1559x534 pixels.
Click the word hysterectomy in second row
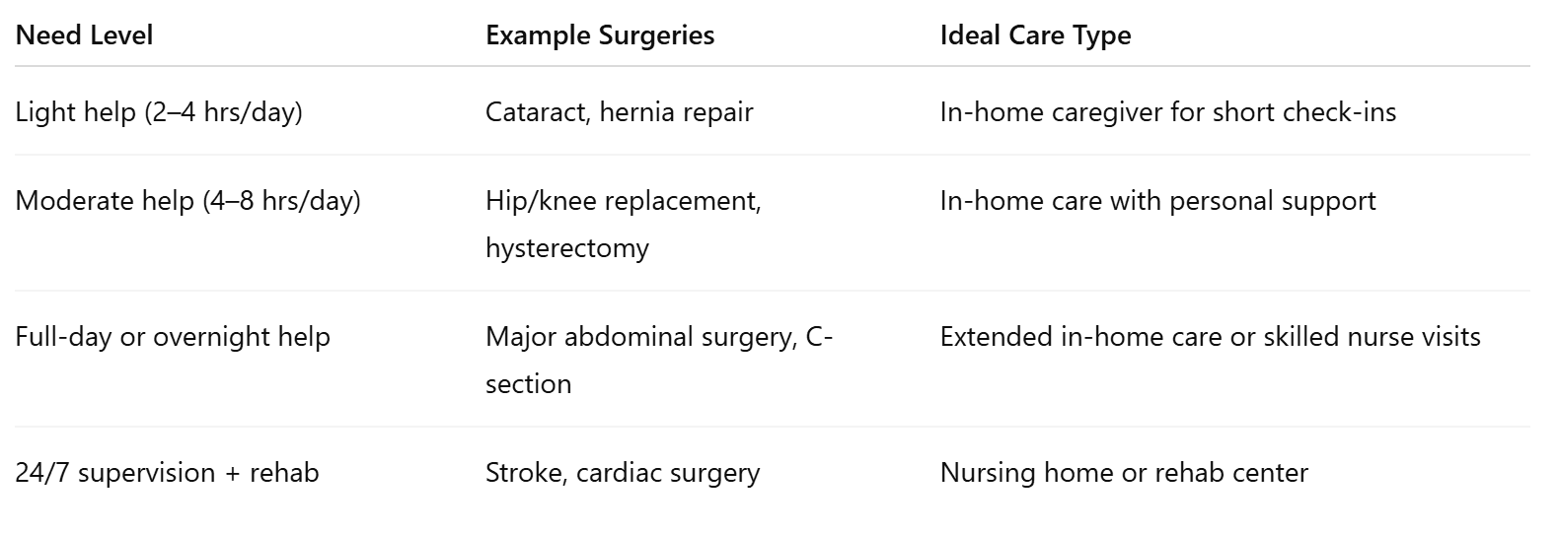pyautogui.click(x=567, y=247)
